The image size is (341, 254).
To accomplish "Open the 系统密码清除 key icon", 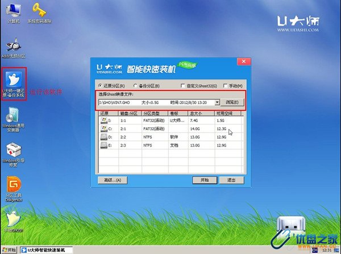I will click(40, 11).
